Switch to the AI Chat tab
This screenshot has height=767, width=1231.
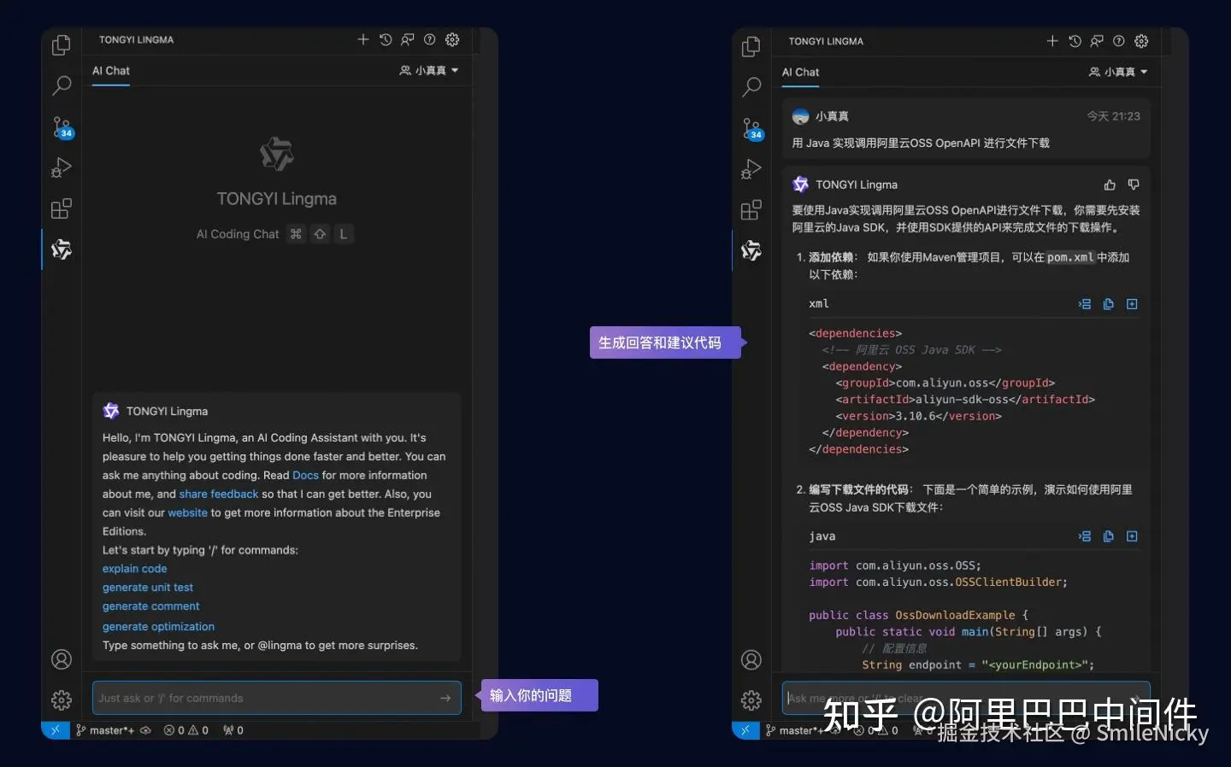[x=110, y=71]
